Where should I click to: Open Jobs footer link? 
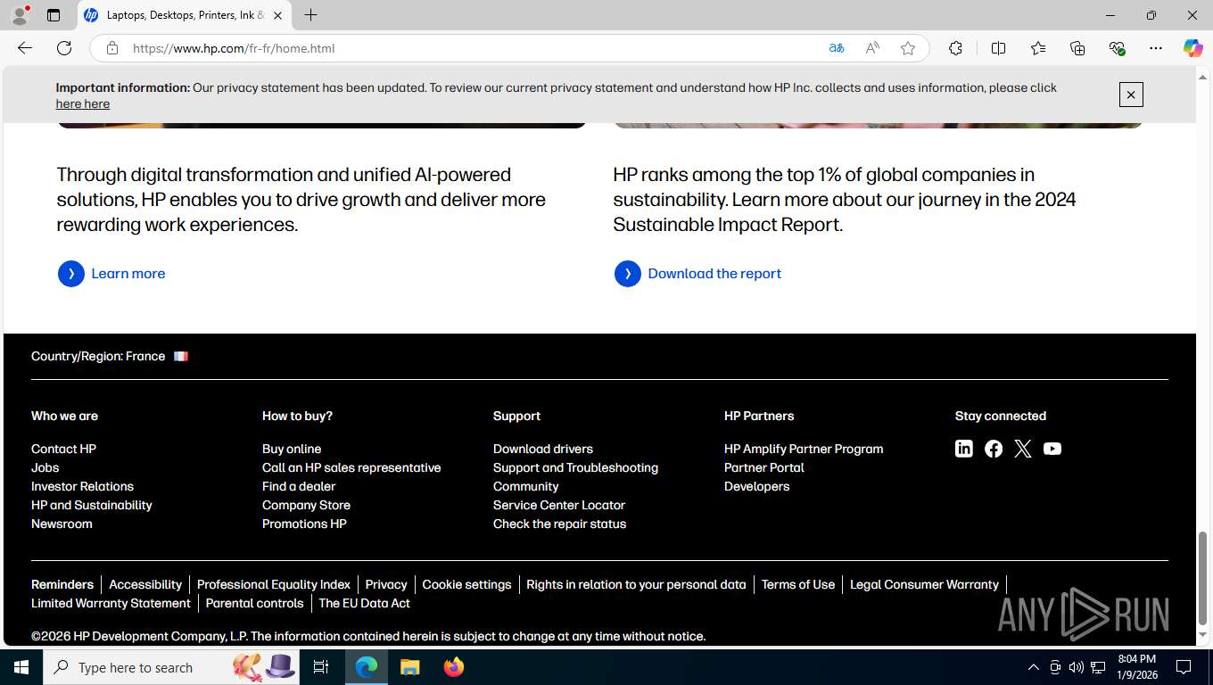tap(45, 467)
